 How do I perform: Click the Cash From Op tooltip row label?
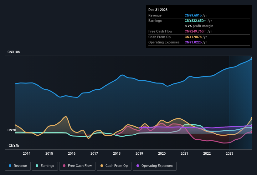coord(159,37)
